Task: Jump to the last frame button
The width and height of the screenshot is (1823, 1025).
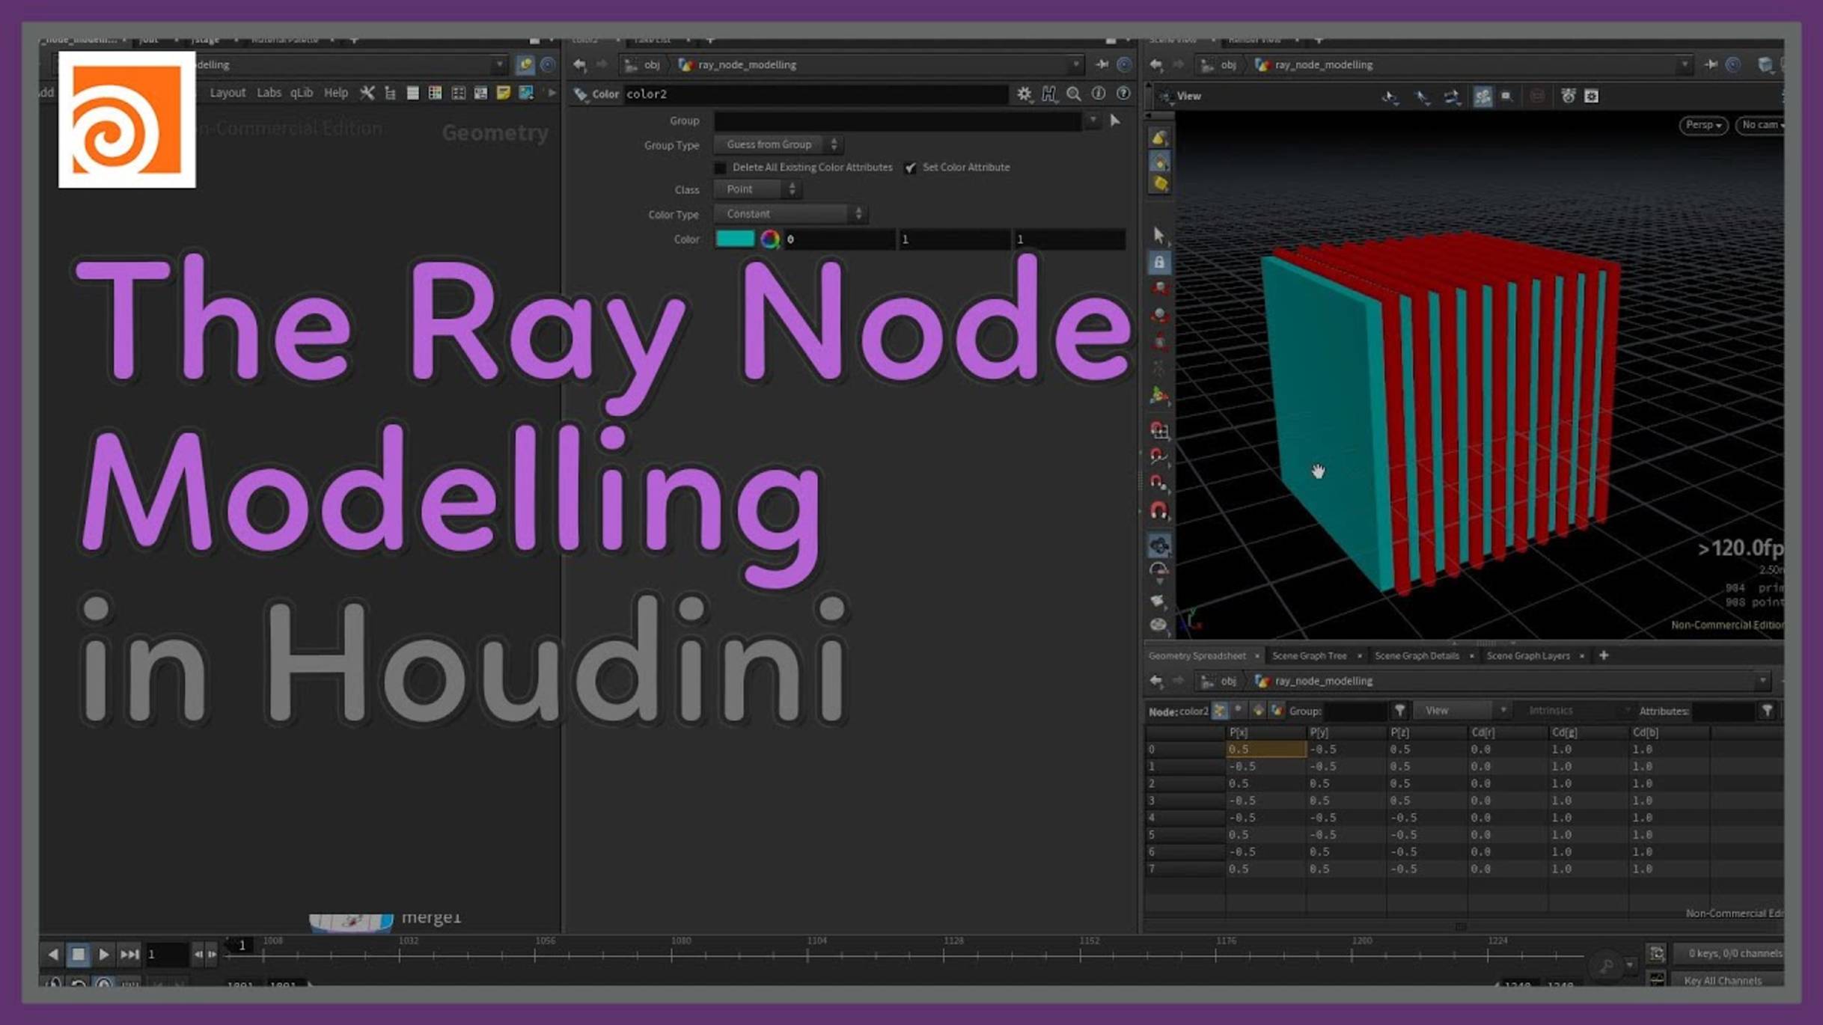Action: tap(129, 955)
